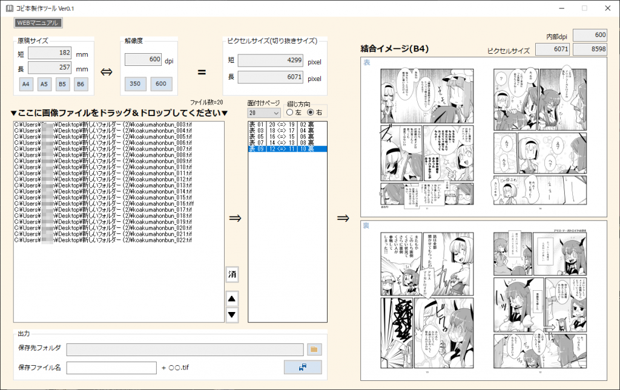The width and height of the screenshot is (620, 390).
Task: Click the folder browse icon for output folder
Action: [315, 349]
